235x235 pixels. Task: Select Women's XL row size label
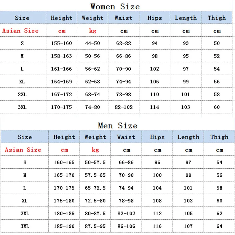[x=22, y=82]
